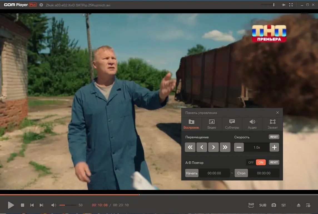Open settings gear in title bar
The width and height of the screenshot is (318, 214).
coord(41,5)
